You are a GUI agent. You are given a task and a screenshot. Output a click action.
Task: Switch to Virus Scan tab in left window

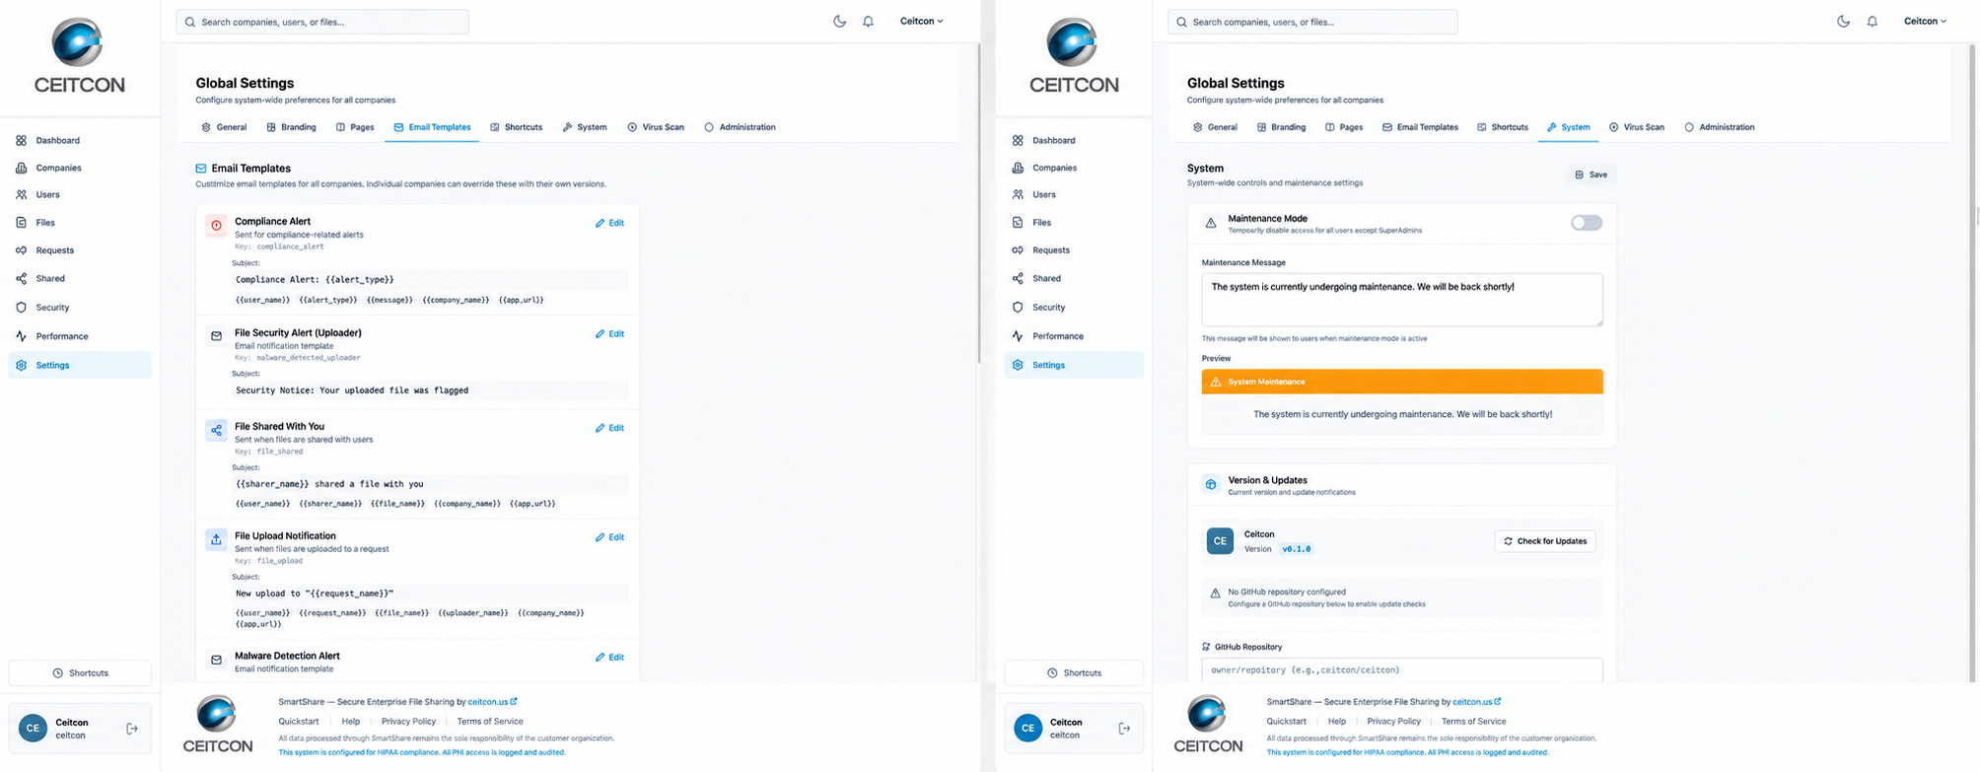[656, 127]
